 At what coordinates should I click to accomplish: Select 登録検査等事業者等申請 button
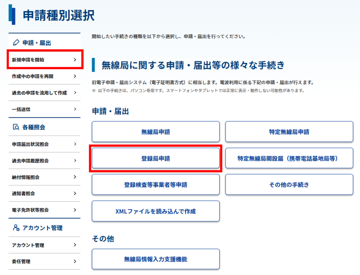point(156,185)
